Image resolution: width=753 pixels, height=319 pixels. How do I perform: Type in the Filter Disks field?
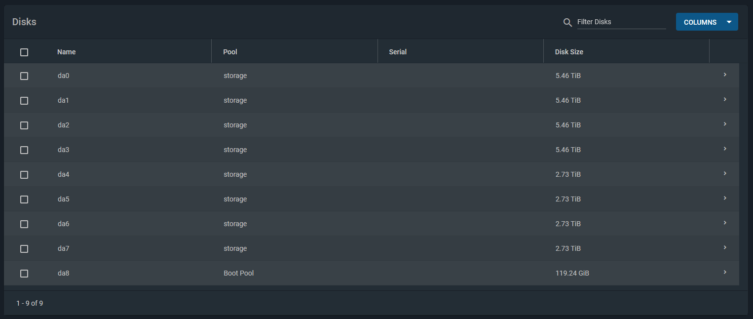621,22
